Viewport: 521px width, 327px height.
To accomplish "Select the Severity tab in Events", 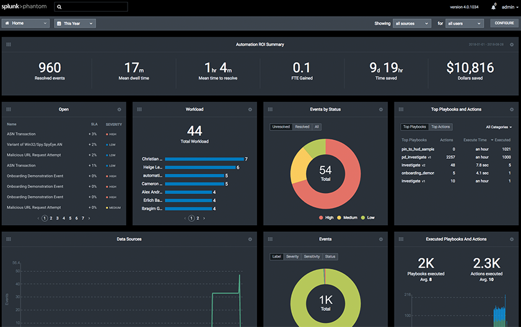I will [x=292, y=257].
